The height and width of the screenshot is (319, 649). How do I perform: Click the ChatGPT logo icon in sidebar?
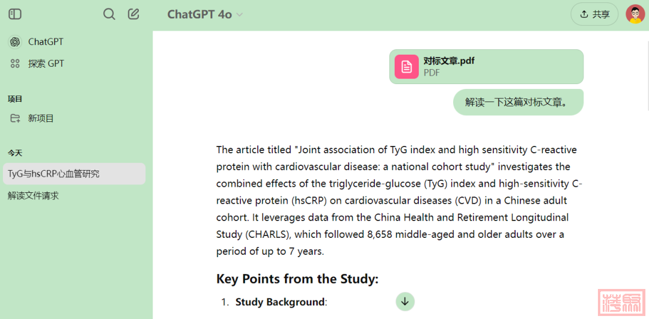[15, 42]
